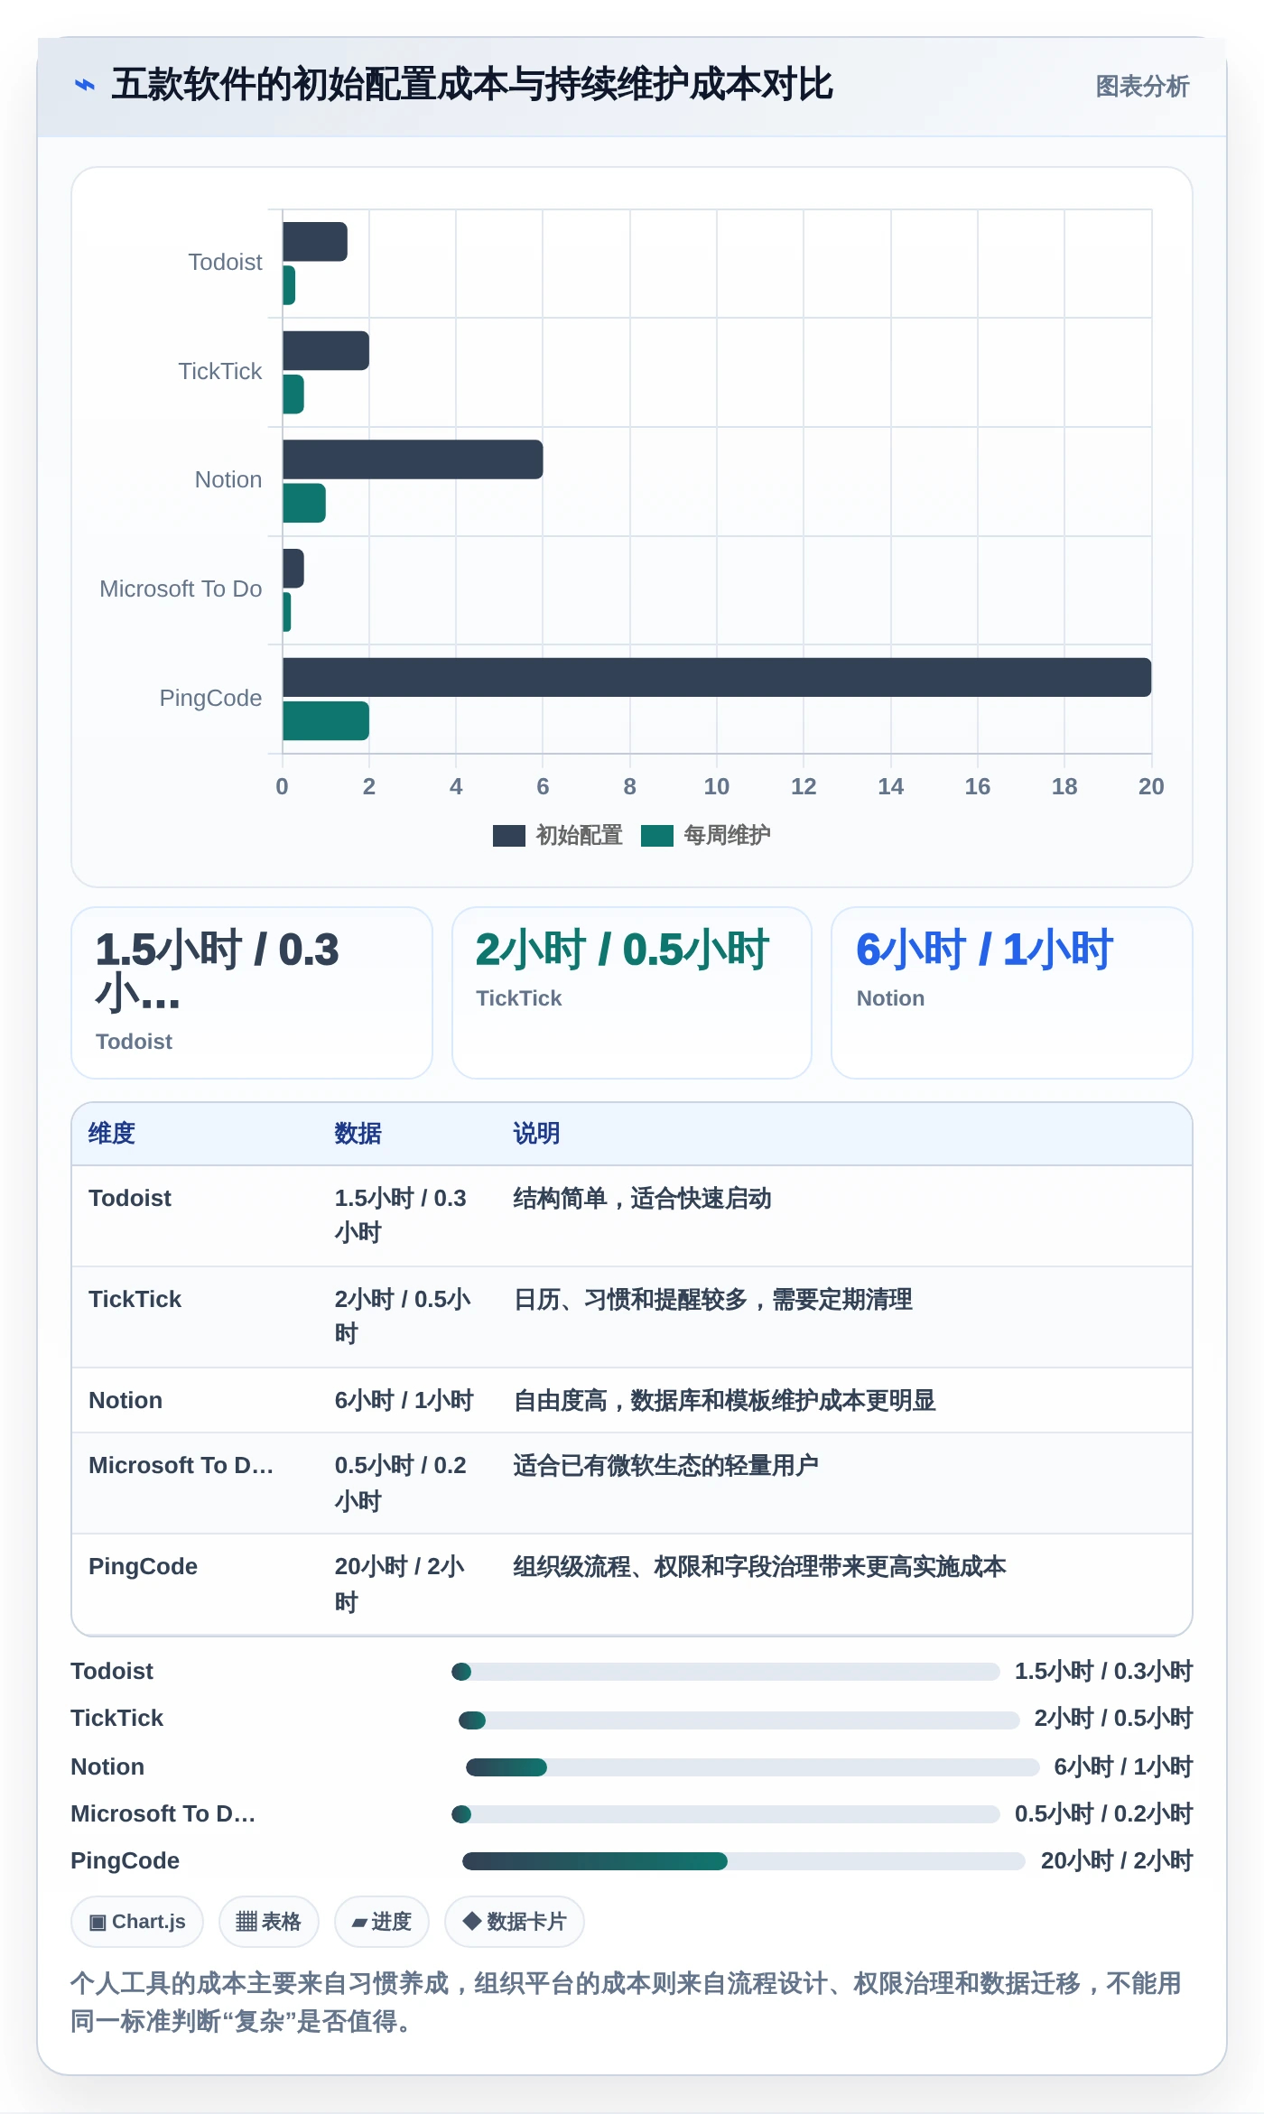
Task: Click the 说明 column header
Action: pos(537,1134)
